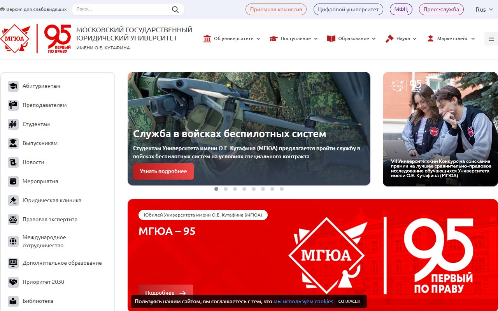Click the Правовая экспертиза scales icon
498x311 pixels.
13,220
